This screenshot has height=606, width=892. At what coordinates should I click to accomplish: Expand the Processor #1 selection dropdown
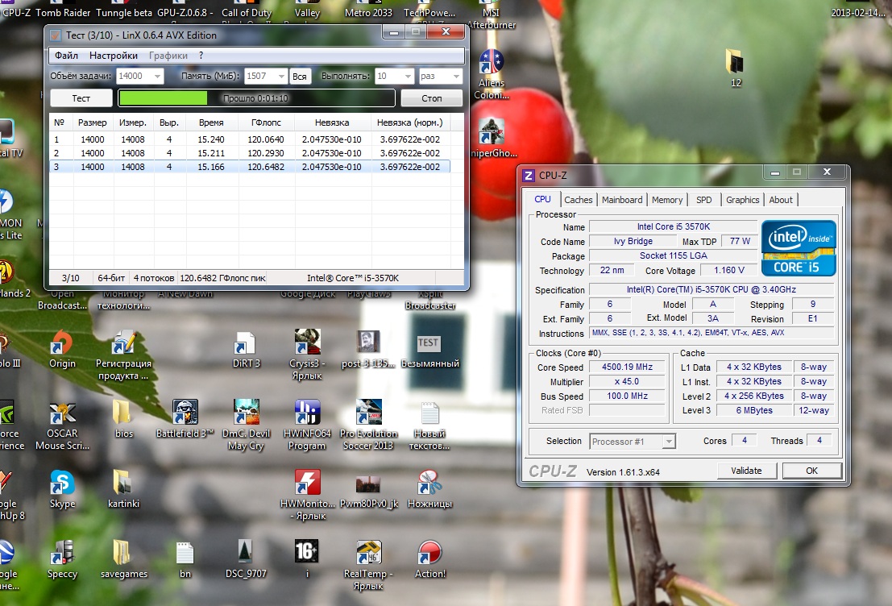(x=668, y=442)
